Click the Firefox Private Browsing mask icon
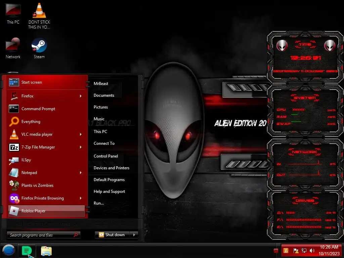The height and width of the screenshot is (258, 344). point(14,198)
